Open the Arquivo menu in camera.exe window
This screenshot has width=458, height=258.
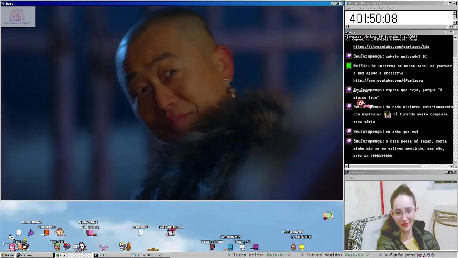351,178
